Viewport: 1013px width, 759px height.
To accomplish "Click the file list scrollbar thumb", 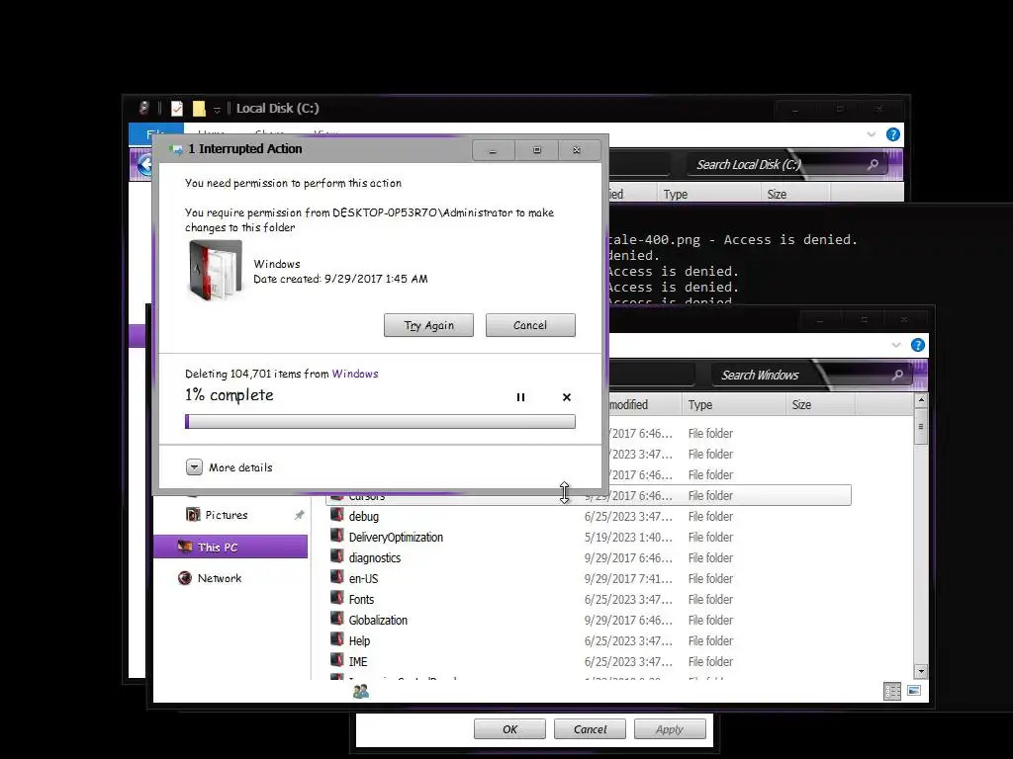I will click(x=921, y=426).
